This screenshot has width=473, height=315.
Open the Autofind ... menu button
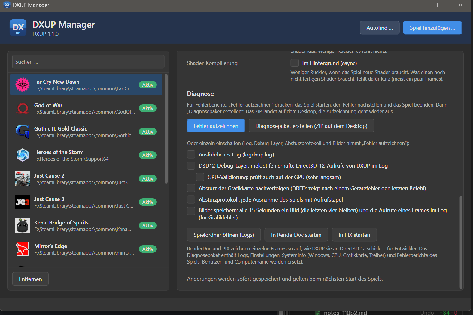click(x=380, y=28)
